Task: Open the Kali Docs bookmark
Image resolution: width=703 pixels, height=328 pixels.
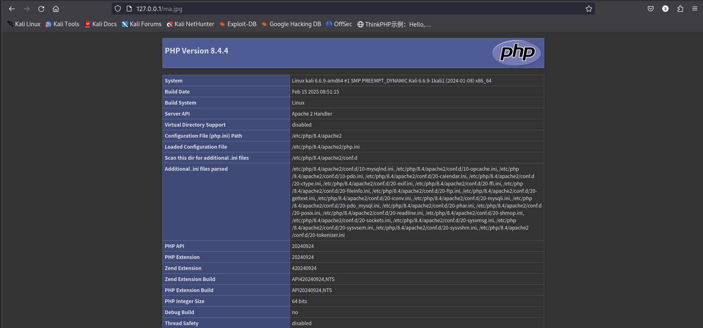Action: [101, 24]
